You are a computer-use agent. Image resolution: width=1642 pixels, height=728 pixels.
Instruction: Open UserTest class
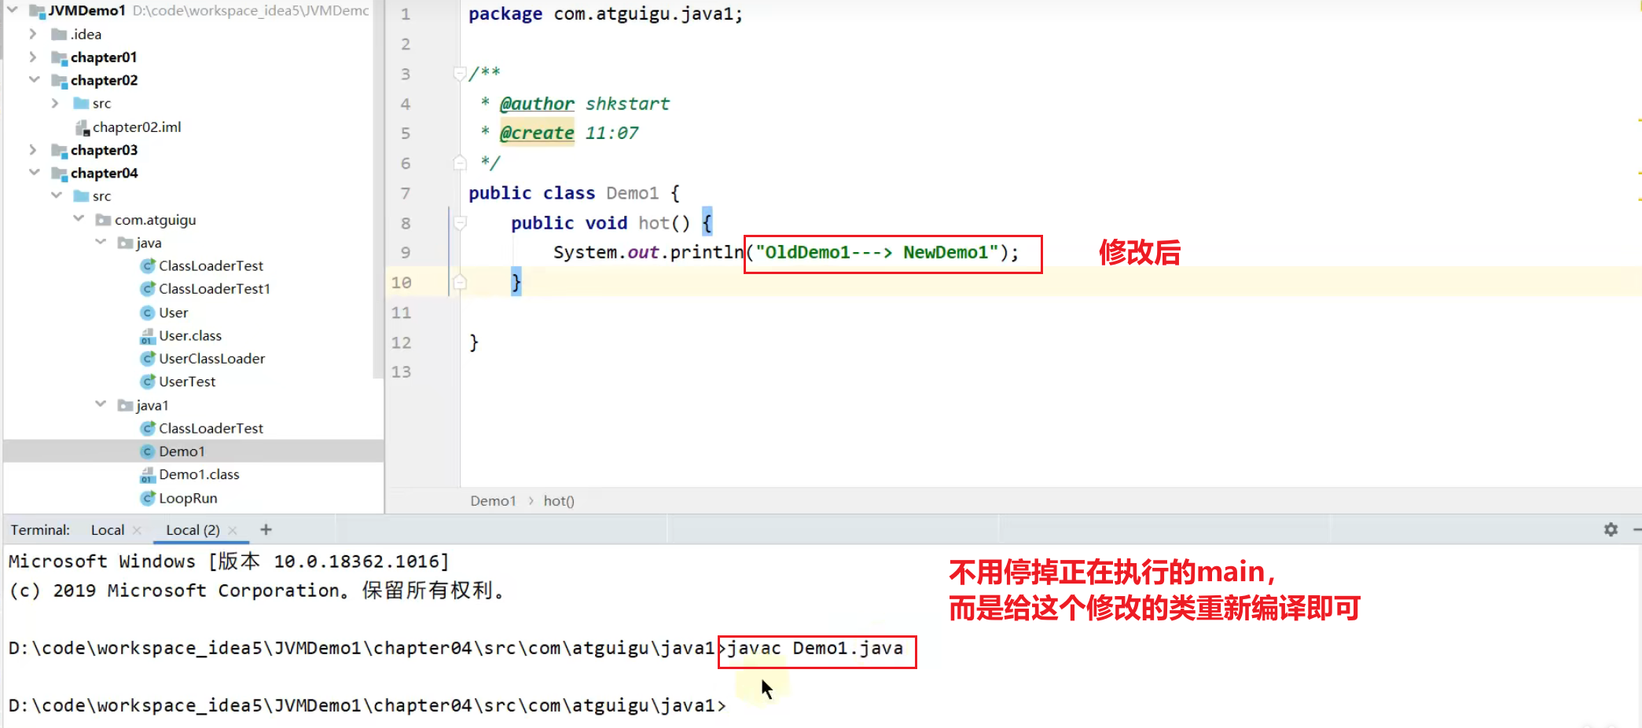[187, 382]
